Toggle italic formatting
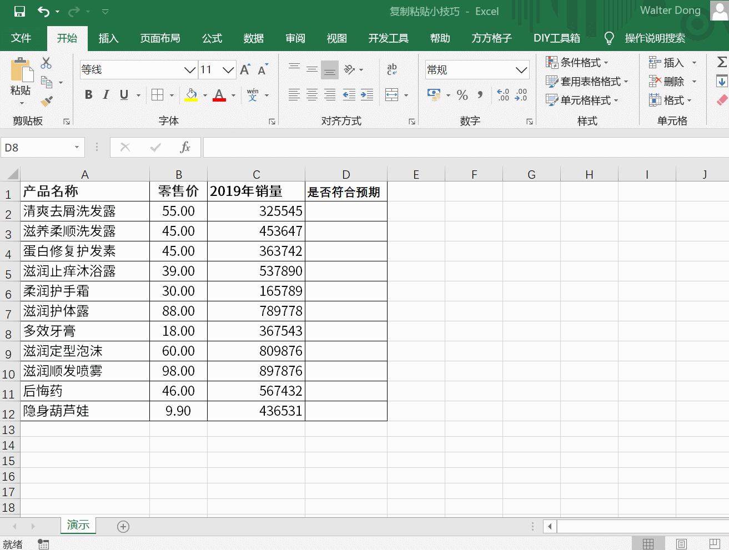 (x=105, y=94)
